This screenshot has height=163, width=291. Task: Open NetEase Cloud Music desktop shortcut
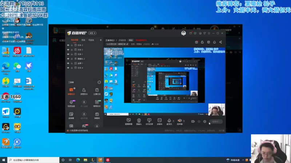(17, 52)
